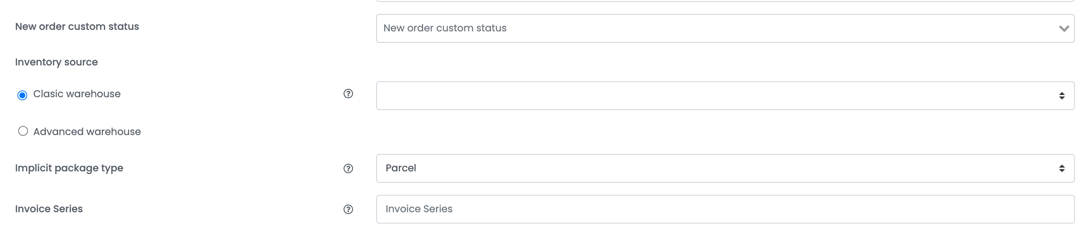The width and height of the screenshot is (1090, 227).
Task: Focus the Invoice Series text field
Action: (725, 209)
